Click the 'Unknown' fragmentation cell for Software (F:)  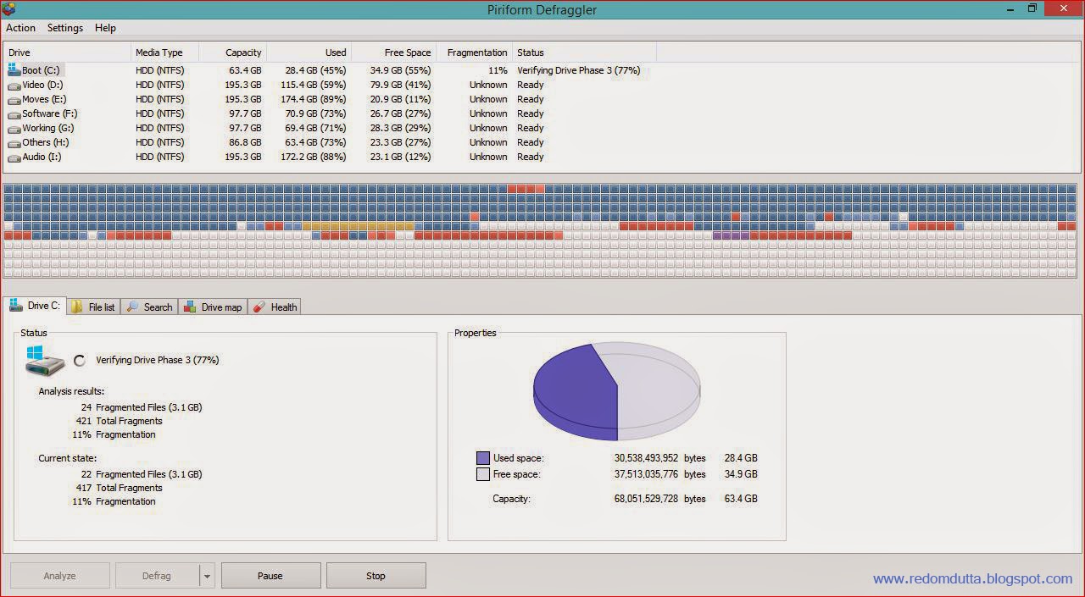[x=488, y=113]
